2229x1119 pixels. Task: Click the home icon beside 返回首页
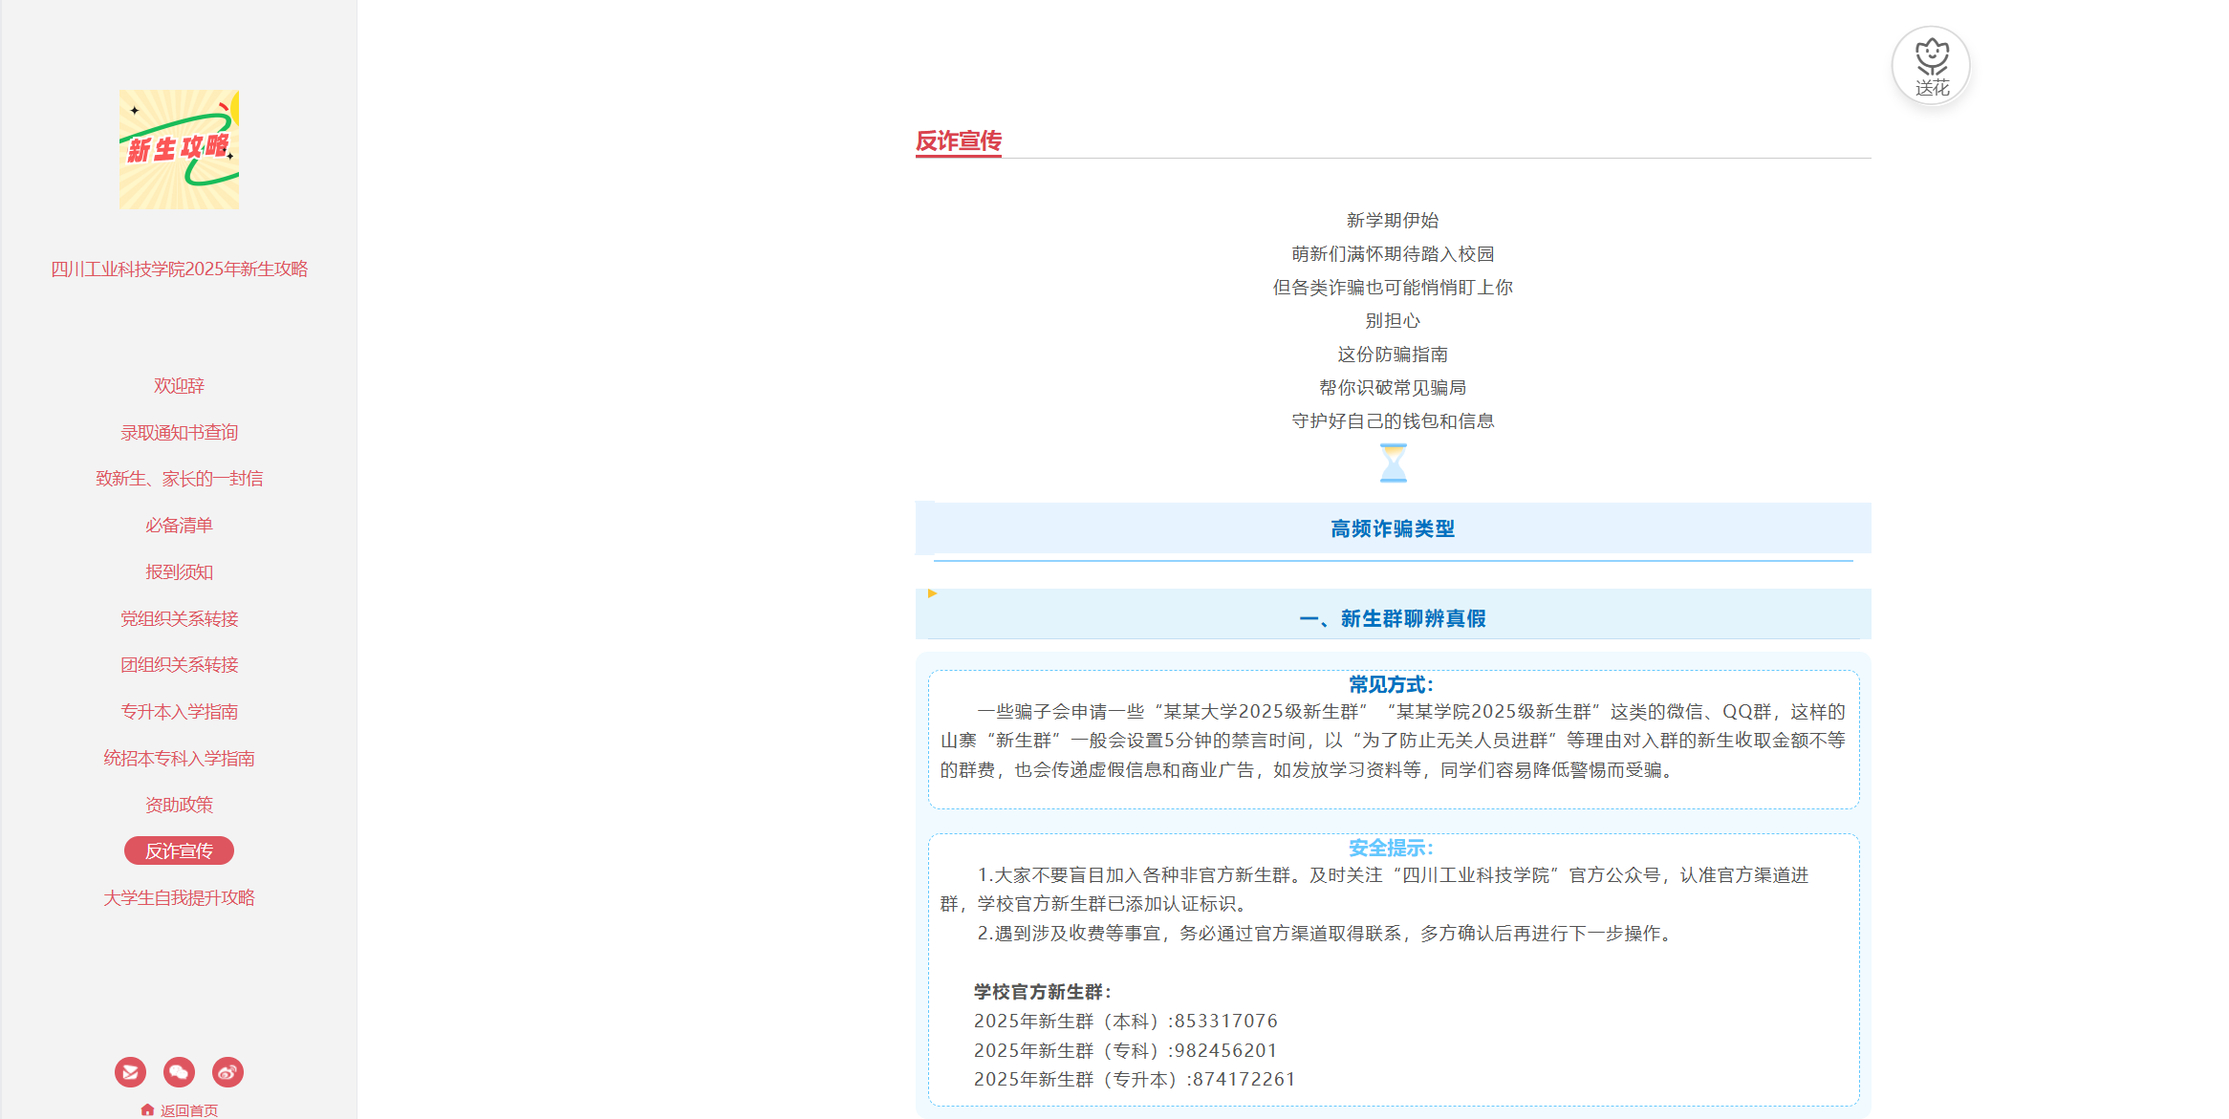(x=147, y=1109)
